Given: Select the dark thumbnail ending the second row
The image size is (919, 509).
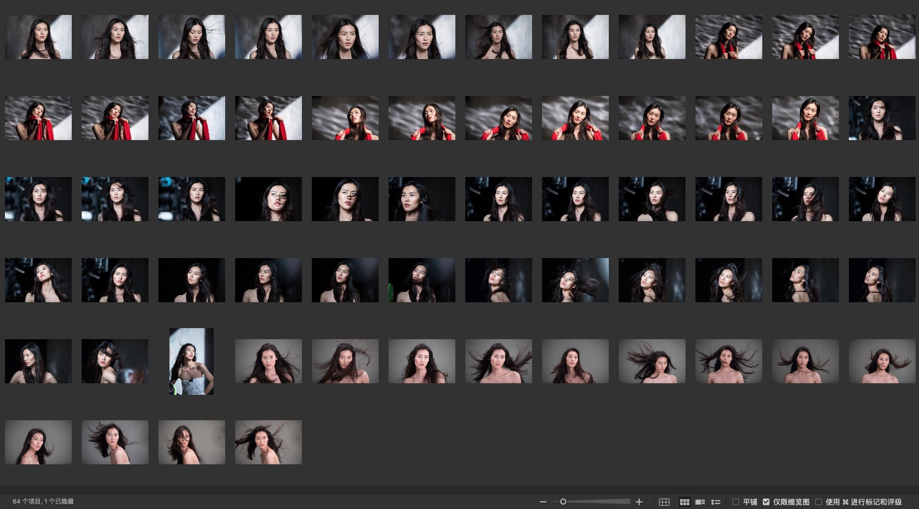Looking at the screenshot, I should [882, 118].
